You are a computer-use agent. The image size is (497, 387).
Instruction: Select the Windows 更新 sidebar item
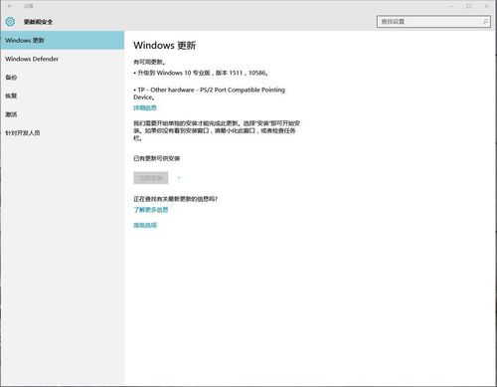click(x=63, y=40)
